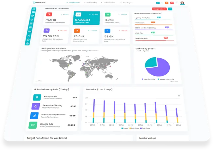Image resolution: width=213 pixels, height=150 pixels.
Task: Click the green Google Ads monitor icon
Action: (x=33, y=125)
